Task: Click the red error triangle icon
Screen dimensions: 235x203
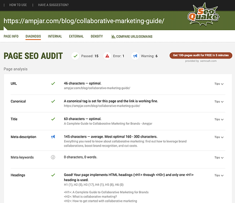Action: coord(107,56)
